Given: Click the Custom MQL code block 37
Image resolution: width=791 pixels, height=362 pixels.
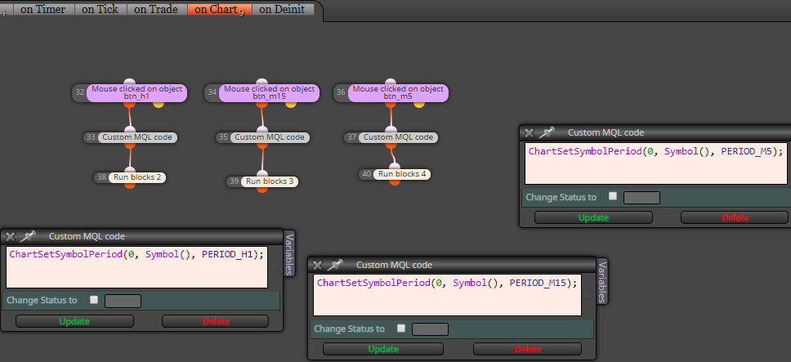Looking at the screenshot, I should pyautogui.click(x=398, y=137).
